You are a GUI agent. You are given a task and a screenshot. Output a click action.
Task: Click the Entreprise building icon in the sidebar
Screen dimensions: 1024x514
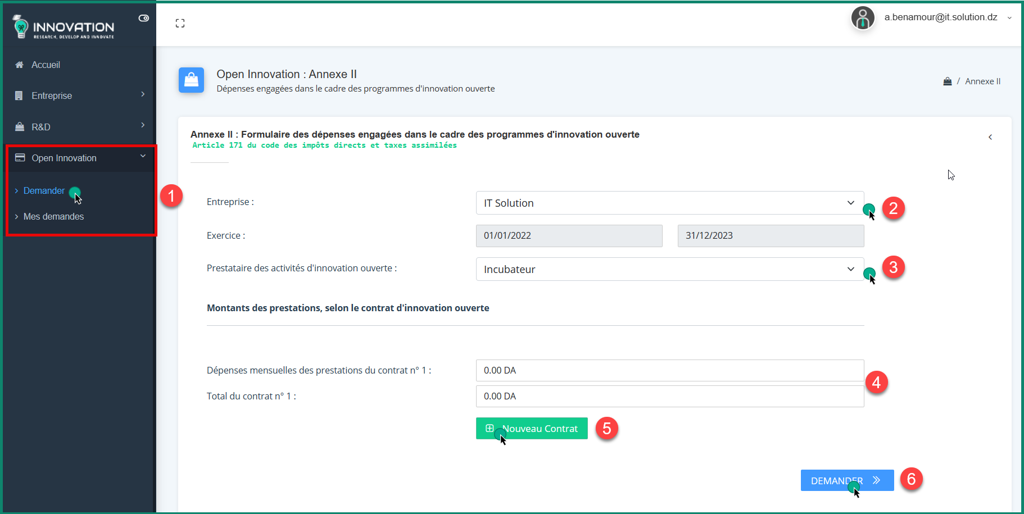pyautogui.click(x=20, y=95)
